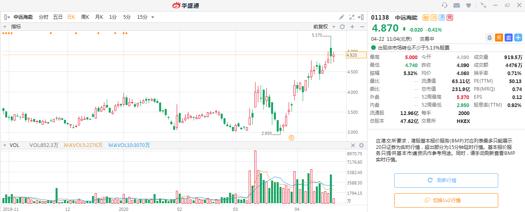Screen dimensions: 525x212
Task: Click the current price 4.870
Action: pyautogui.click(x=385, y=28)
